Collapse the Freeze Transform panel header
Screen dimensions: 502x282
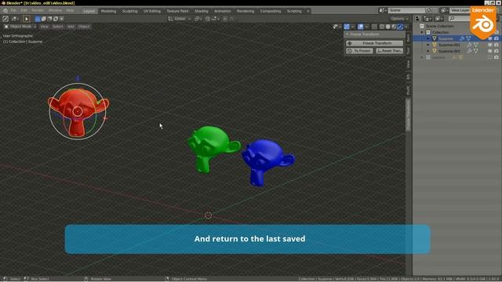[x=374, y=34]
